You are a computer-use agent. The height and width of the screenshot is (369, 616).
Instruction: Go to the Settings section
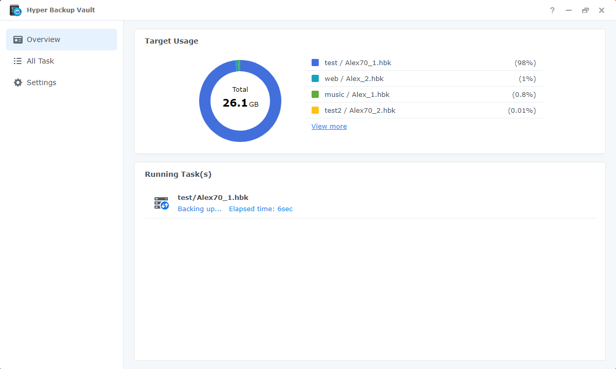[x=42, y=83]
